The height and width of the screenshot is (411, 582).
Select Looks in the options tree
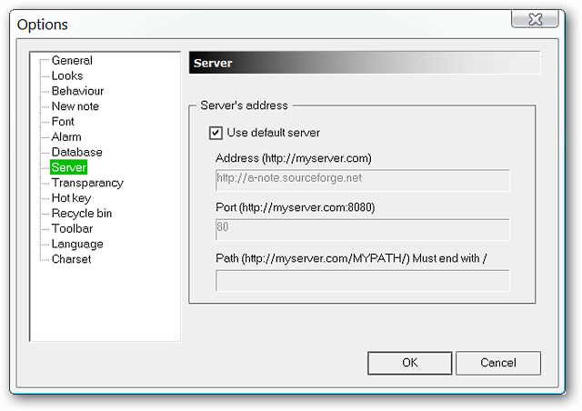(x=67, y=75)
